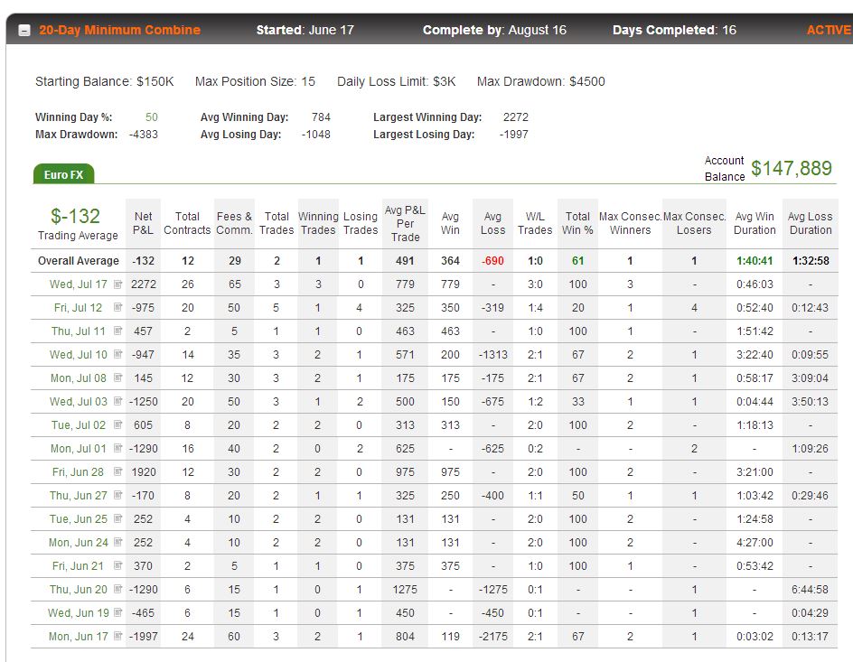Open the note icon for Wed, Jul 17

click(x=117, y=284)
